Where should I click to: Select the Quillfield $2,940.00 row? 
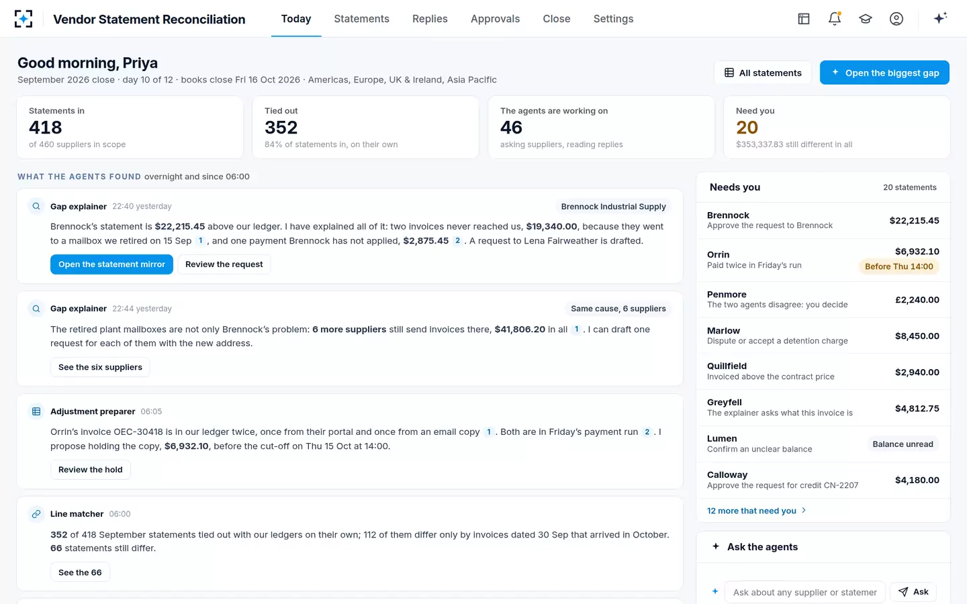click(x=823, y=372)
